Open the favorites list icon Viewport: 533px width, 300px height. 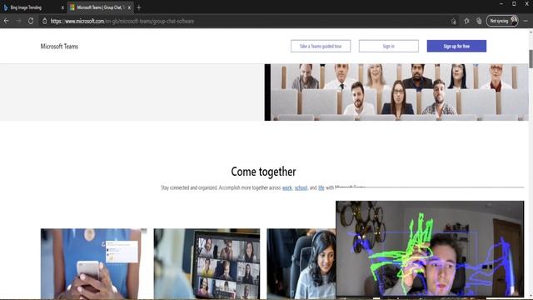pos(466,21)
